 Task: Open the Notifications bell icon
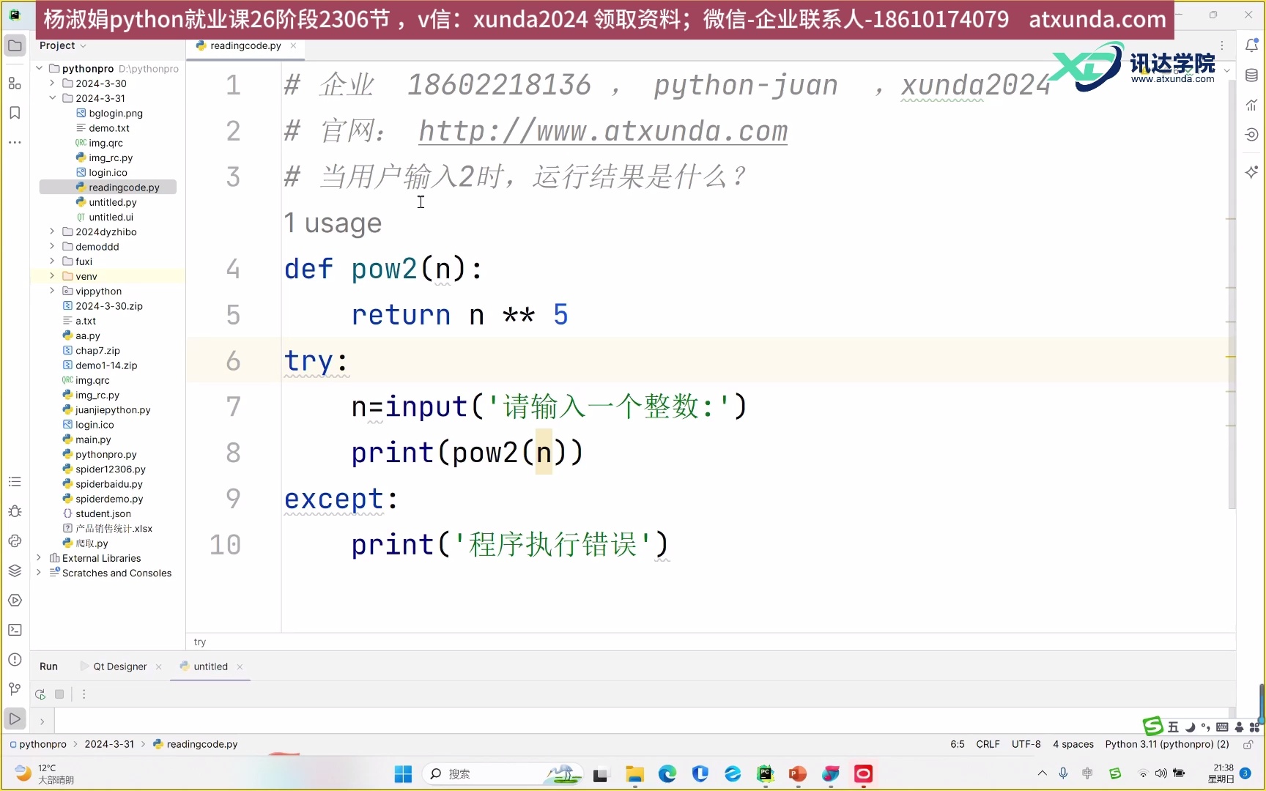pyautogui.click(x=1252, y=45)
